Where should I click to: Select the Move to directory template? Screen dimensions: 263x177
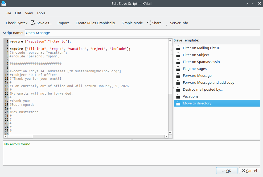click(x=197, y=103)
